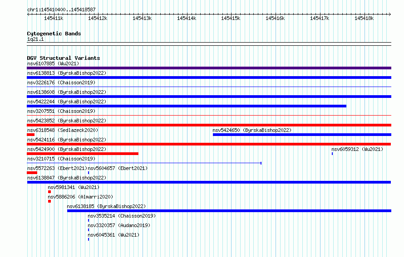This screenshot has height=257, width=404.
Task: Click the 145418k ruler tick label
Action: (x=364, y=18)
